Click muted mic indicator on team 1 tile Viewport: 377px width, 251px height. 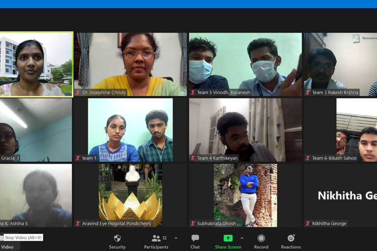78,158
